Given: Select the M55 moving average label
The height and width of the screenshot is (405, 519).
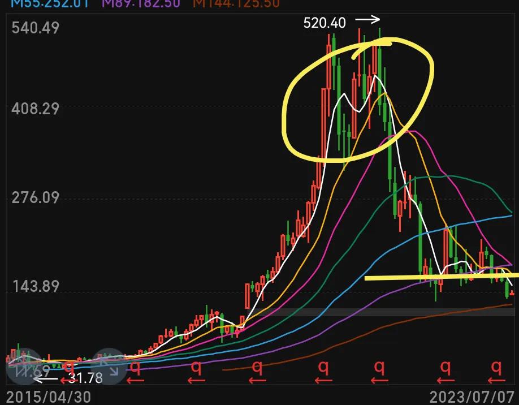Looking at the screenshot, I should tap(50, 4).
